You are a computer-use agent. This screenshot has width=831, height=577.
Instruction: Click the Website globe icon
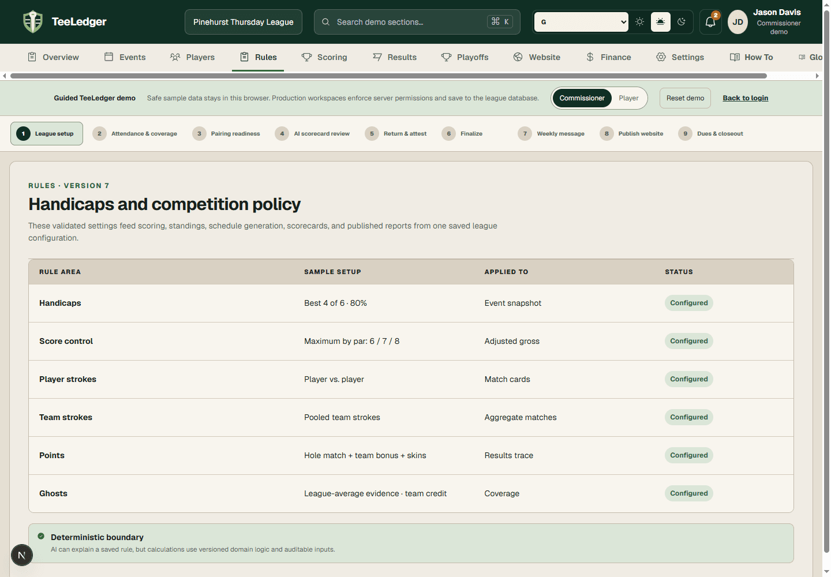518,57
